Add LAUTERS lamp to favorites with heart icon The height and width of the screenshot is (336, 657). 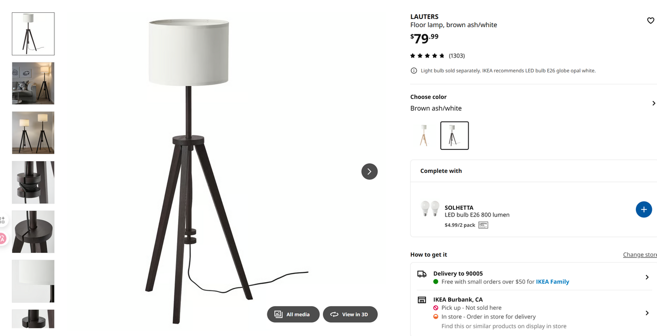click(x=650, y=21)
